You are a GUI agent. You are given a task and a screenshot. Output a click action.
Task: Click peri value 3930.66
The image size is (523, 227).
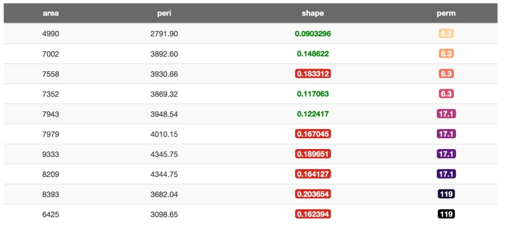164,74
